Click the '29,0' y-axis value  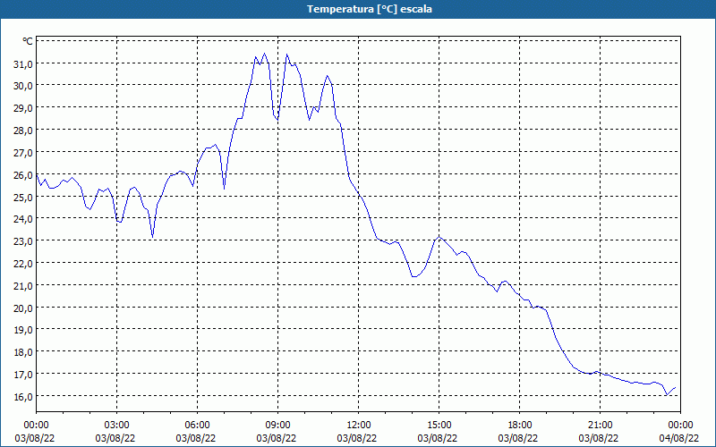(x=23, y=108)
